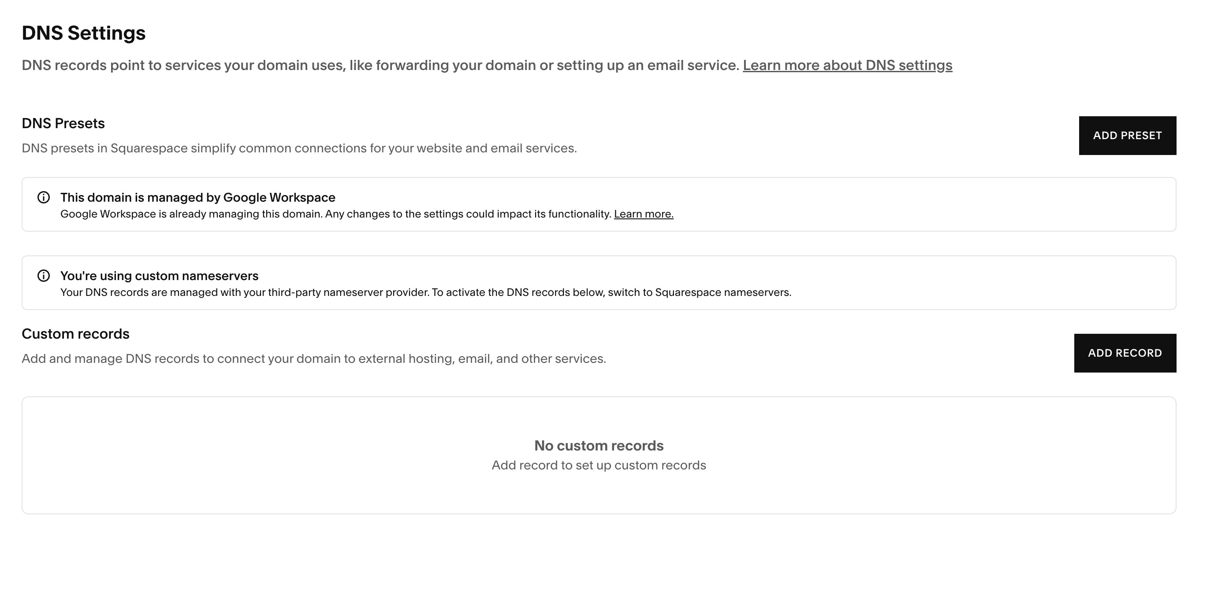Click inside the empty custom records panel
1229x598 pixels.
(599, 455)
